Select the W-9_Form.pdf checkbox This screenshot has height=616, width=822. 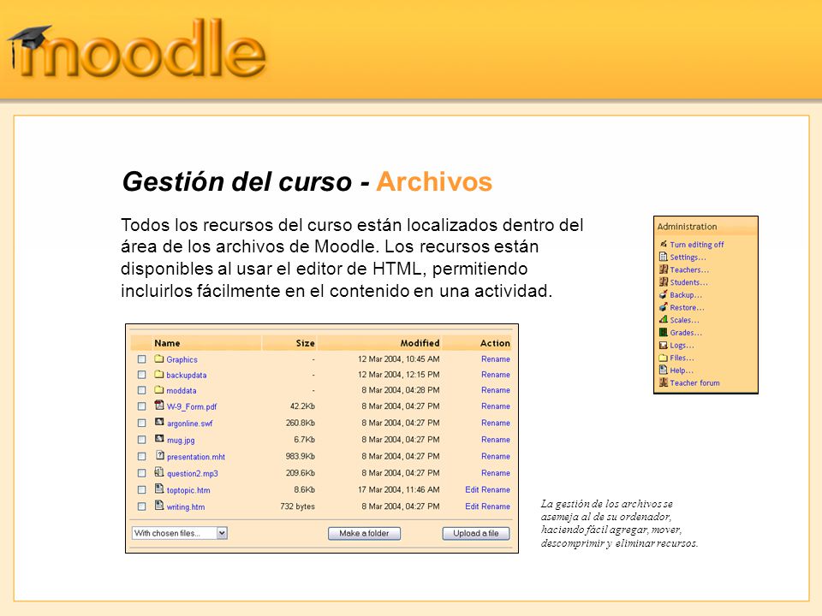[x=141, y=406]
